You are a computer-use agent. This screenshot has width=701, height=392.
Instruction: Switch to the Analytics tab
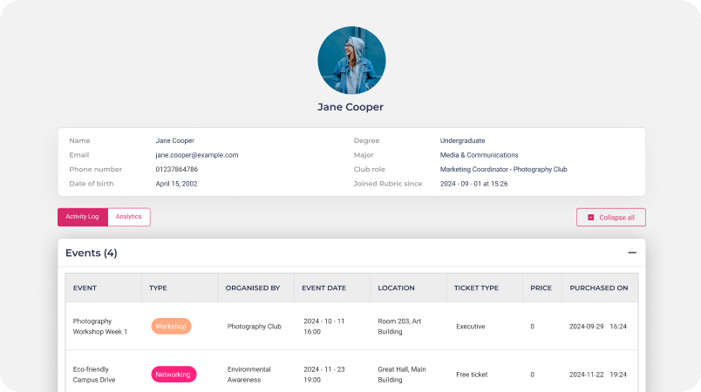coord(129,217)
